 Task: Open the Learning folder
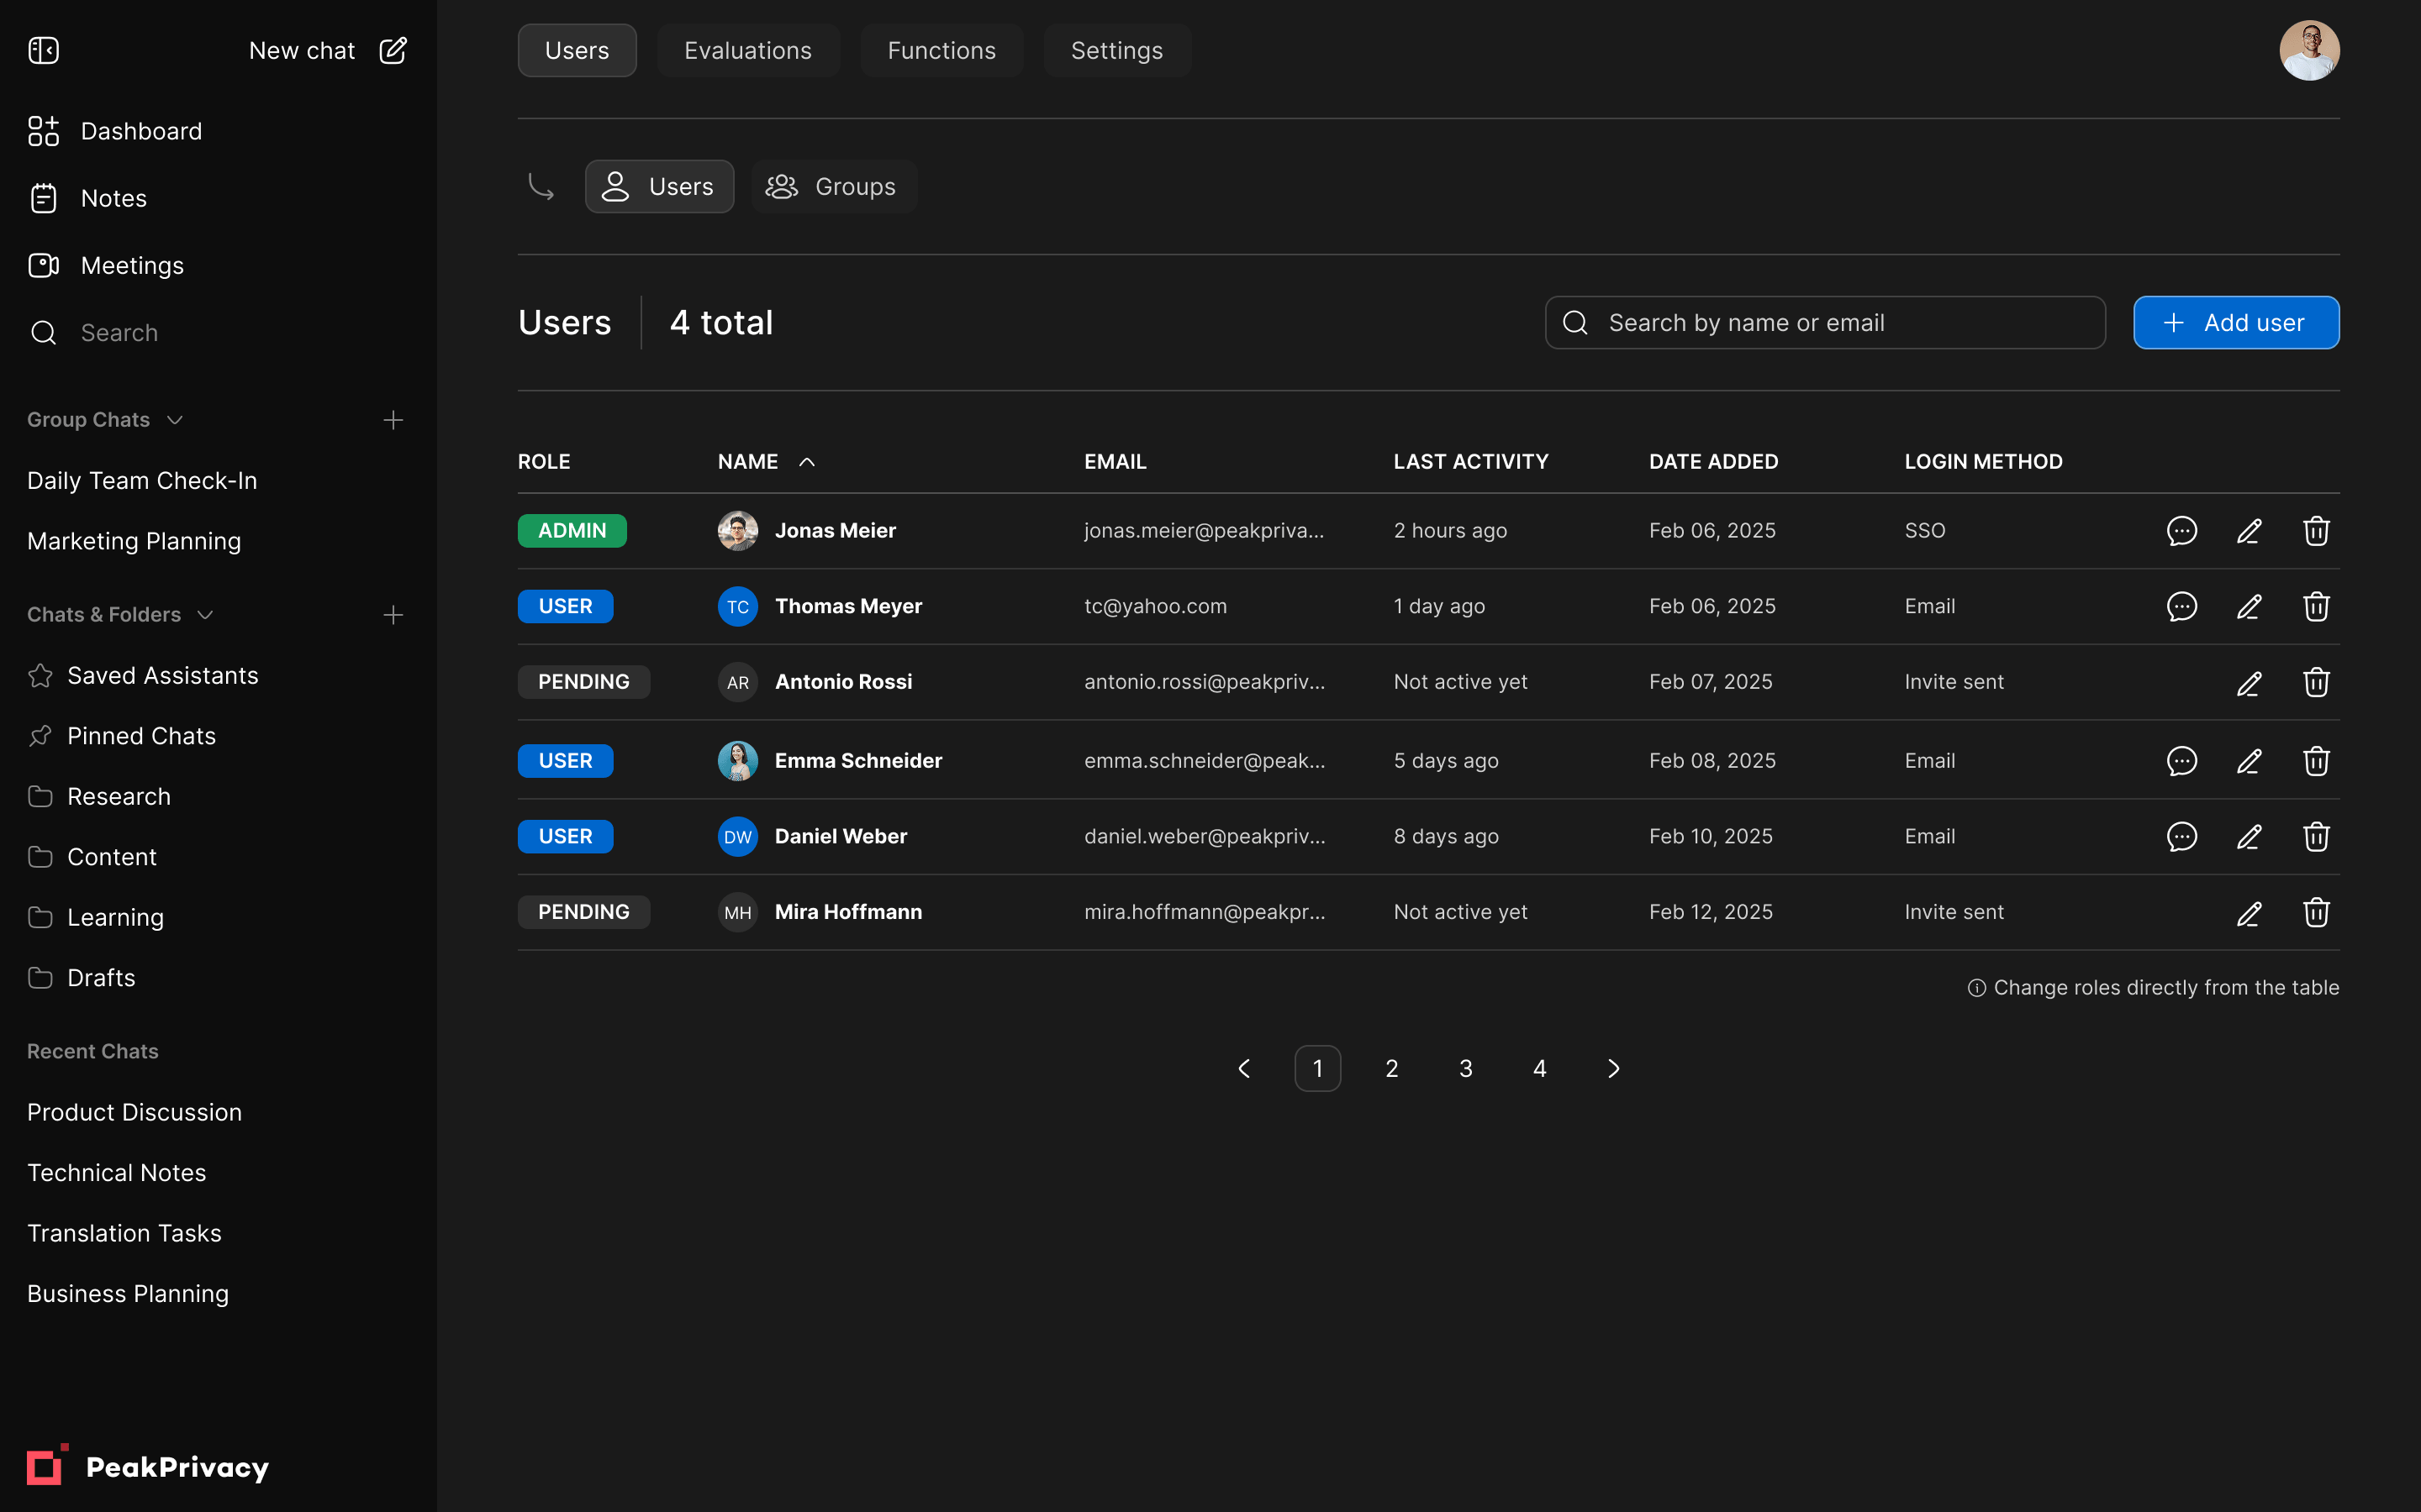pos(96,917)
